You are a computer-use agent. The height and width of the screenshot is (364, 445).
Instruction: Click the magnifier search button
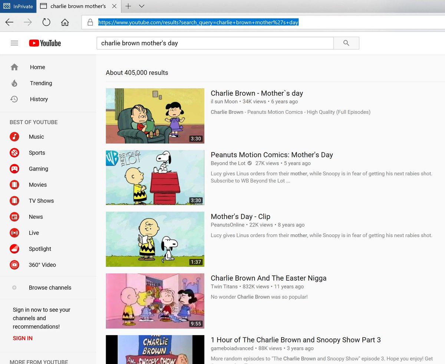346,43
